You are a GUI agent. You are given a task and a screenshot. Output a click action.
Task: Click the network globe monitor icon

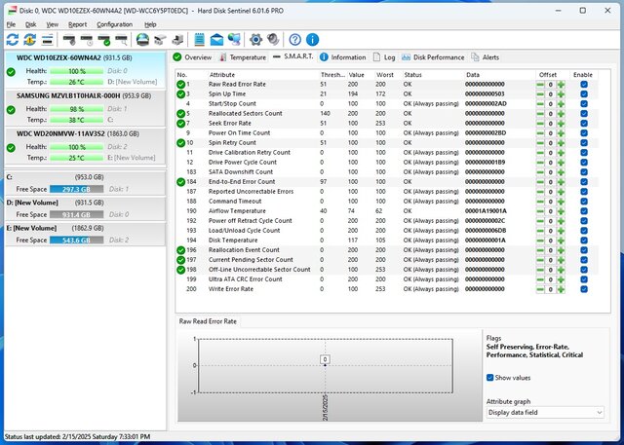(234, 40)
